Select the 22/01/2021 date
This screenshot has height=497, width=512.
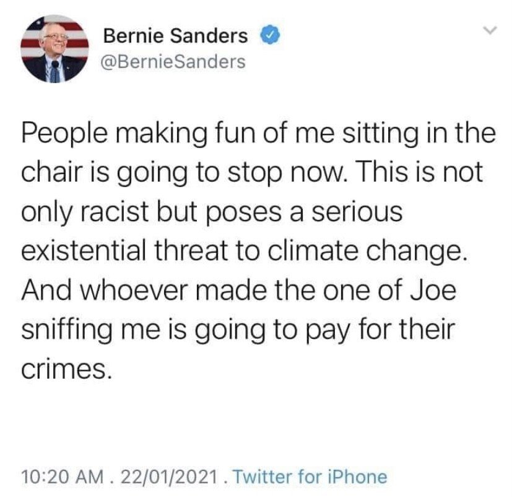170,477
